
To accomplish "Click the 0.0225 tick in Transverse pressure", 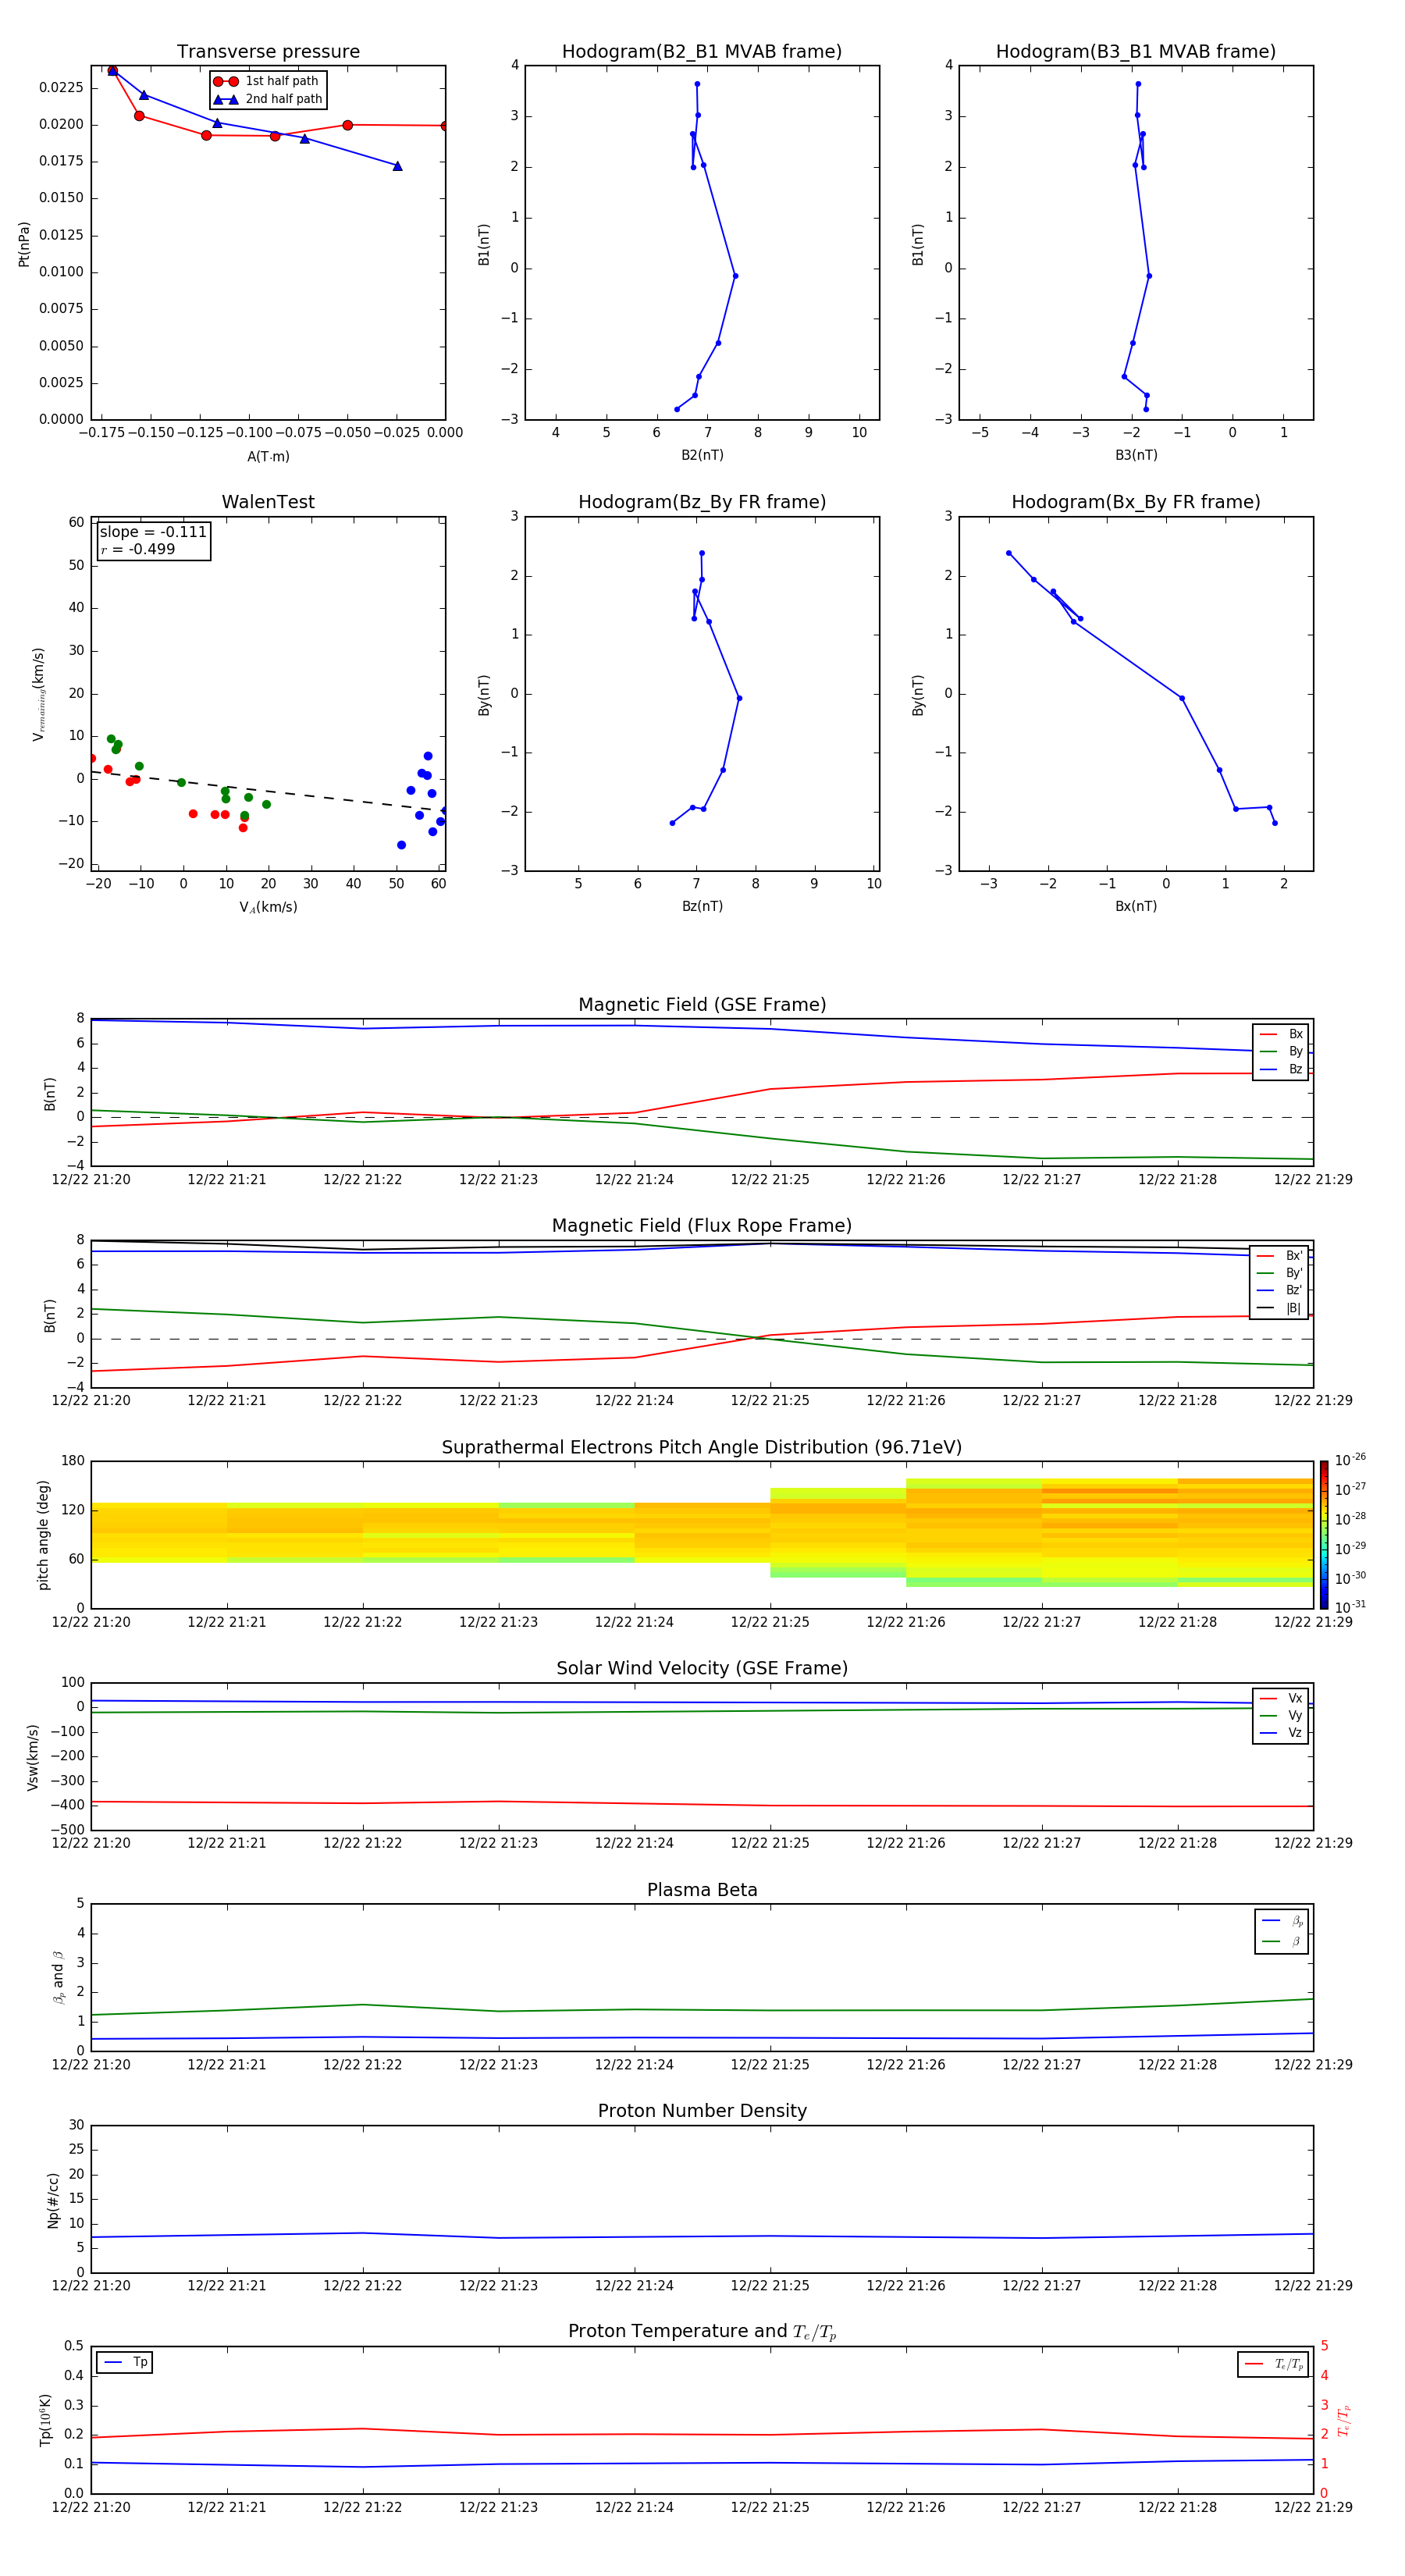I will coord(61,88).
